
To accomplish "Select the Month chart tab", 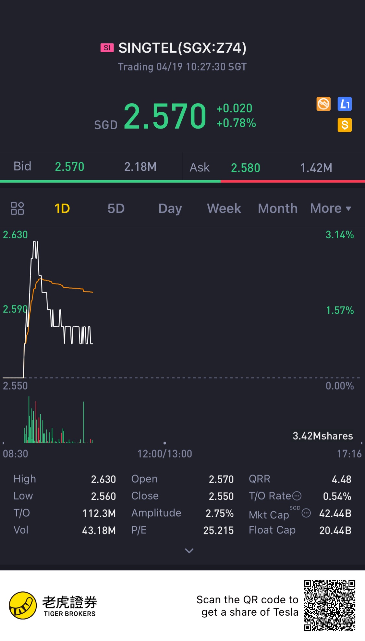I will point(278,208).
